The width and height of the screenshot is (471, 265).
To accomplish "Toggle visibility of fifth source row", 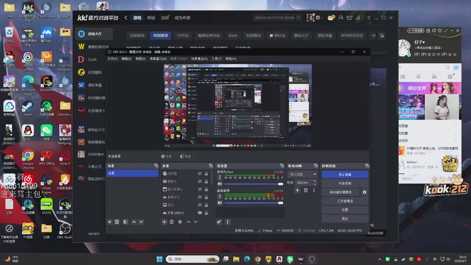I will point(200,205).
